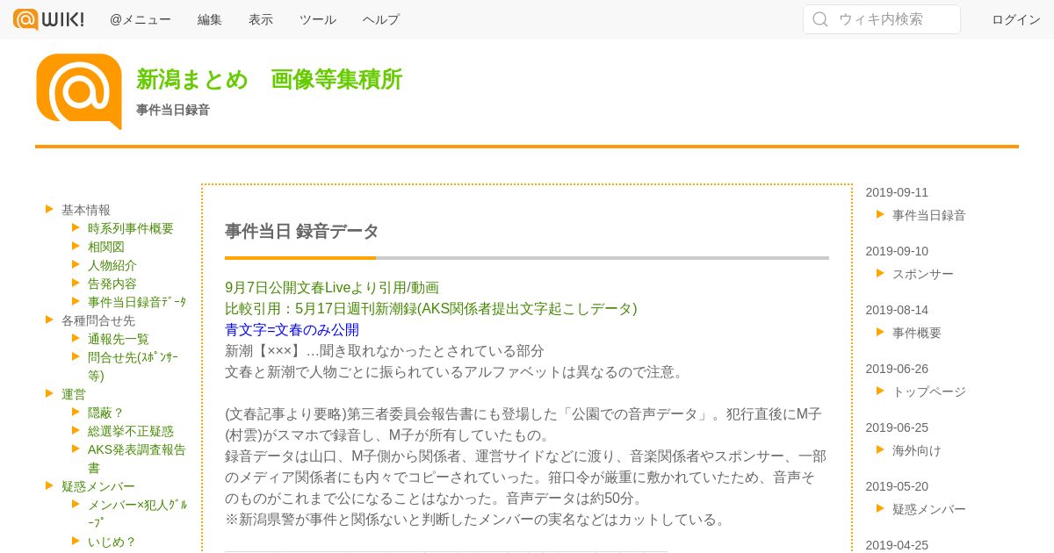Open sidebar link 総選挙不正疑惑
1054x553 pixels.
tap(131, 431)
